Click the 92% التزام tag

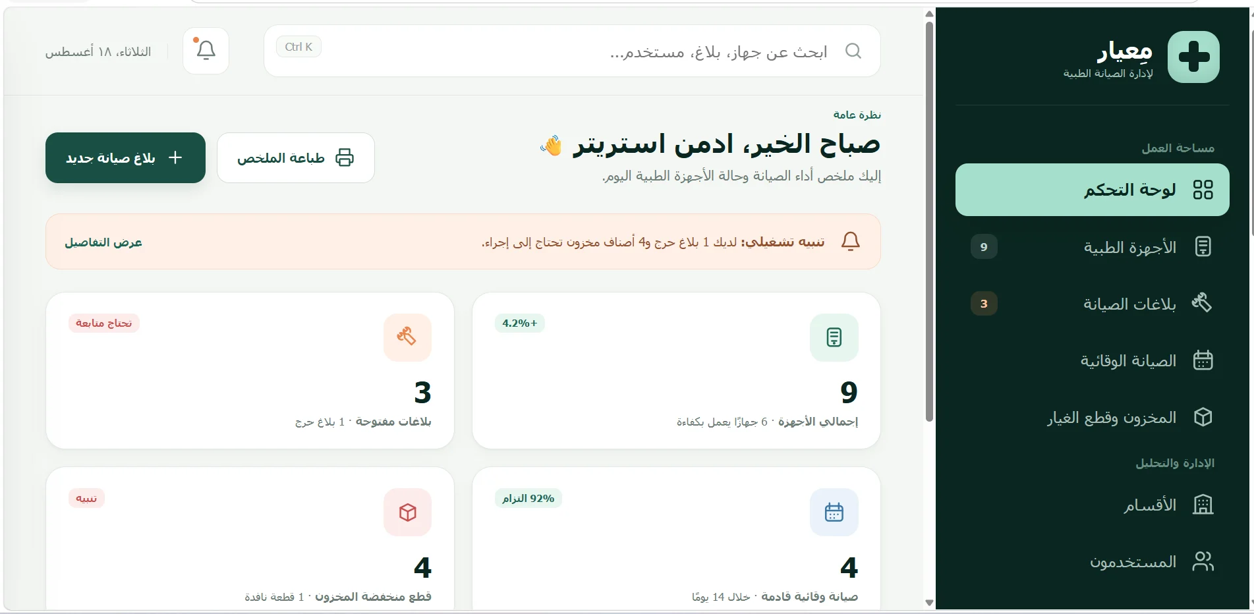528,498
